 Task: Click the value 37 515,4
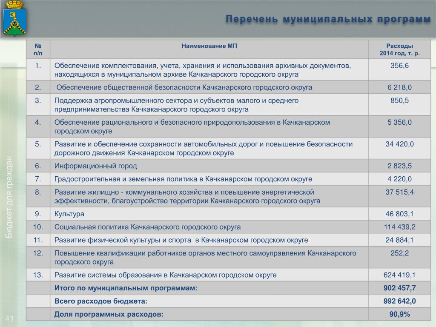click(399, 192)
